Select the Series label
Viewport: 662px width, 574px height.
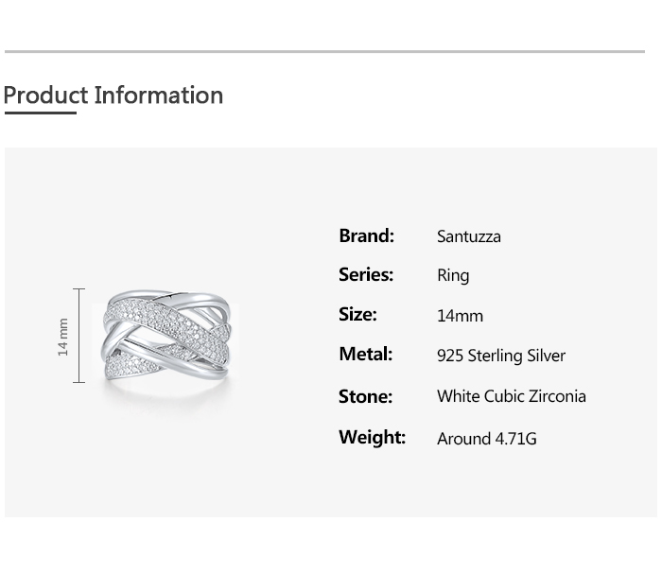366,275
